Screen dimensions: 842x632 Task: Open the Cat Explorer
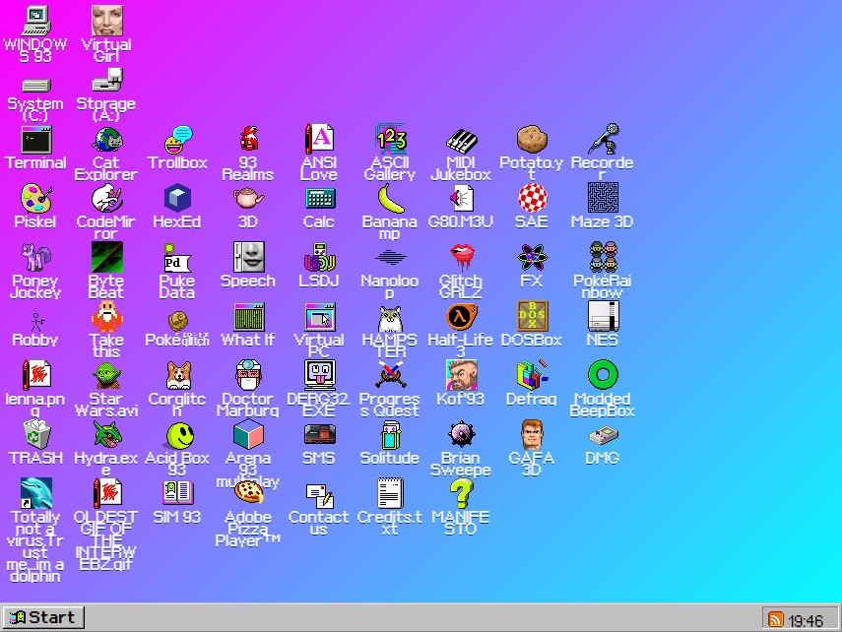(x=105, y=143)
